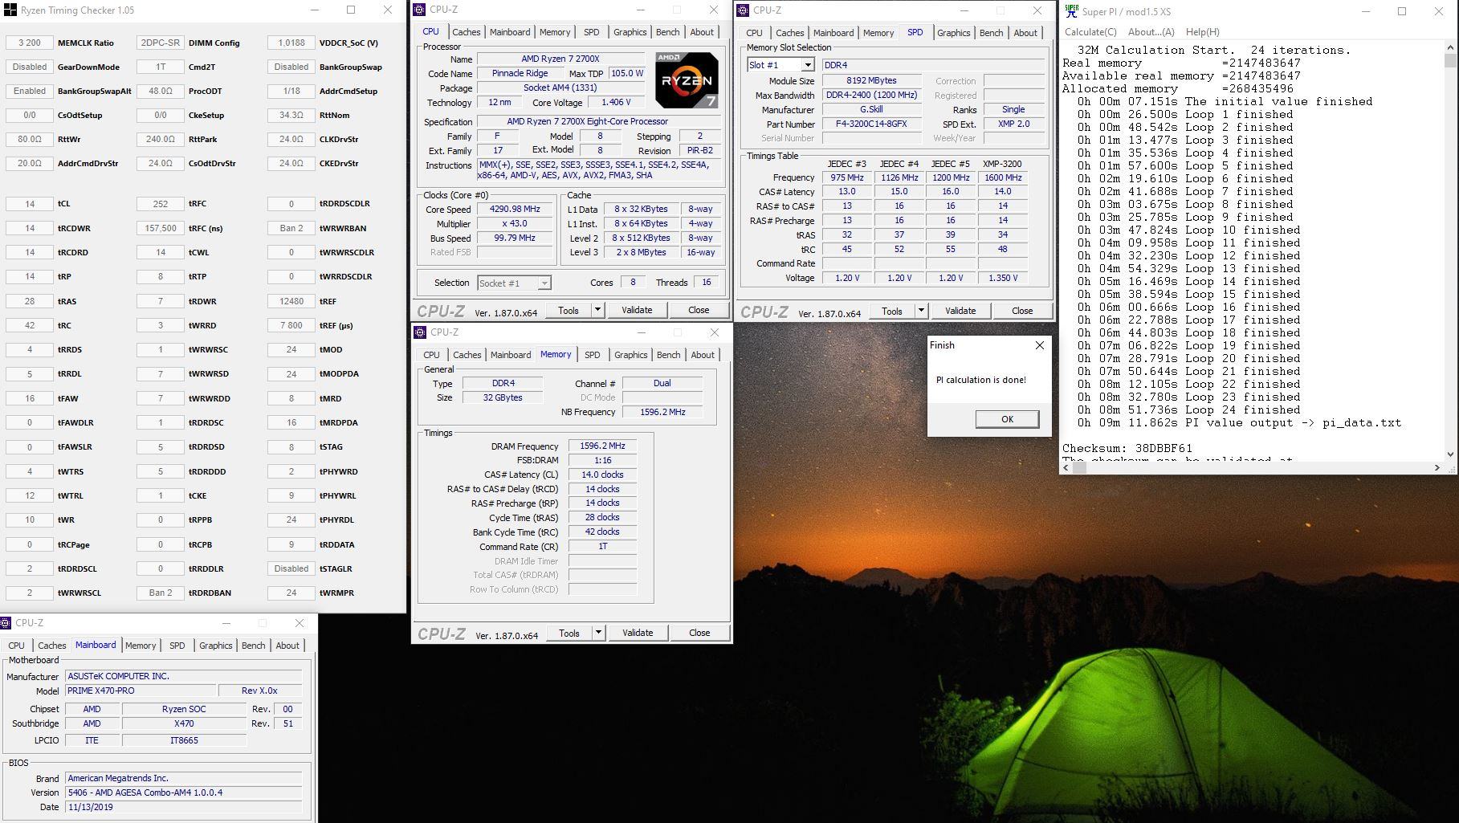Click the motherboard model PRIME X470-PRO
Image resolution: width=1459 pixels, height=823 pixels.
pos(141,691)
